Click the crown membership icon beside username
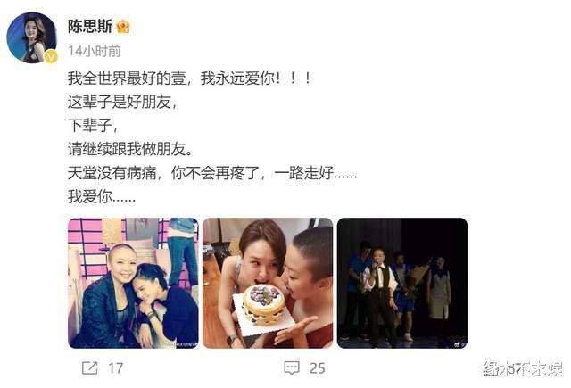571x388 pixels. (123, 26)
